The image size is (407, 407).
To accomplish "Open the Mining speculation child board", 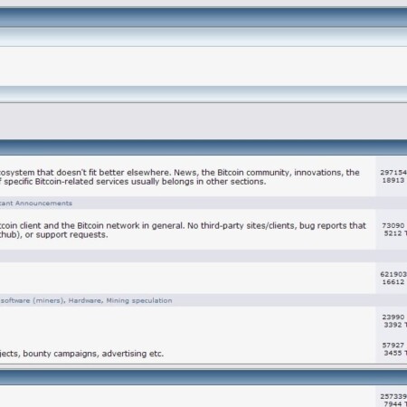I will 139,300.
